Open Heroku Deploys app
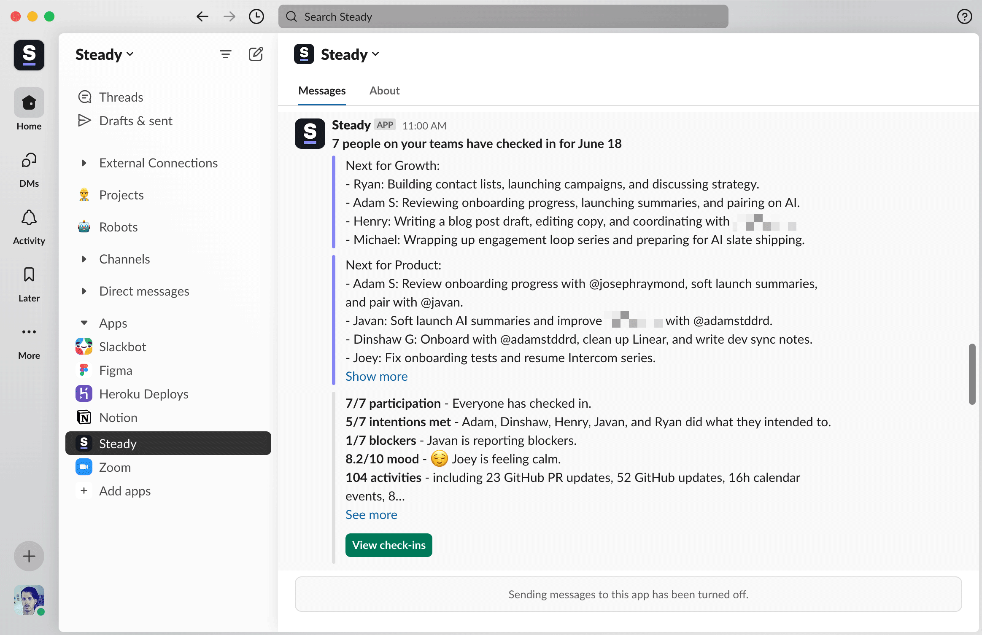 pyautogui.click(x=168, y=394)
